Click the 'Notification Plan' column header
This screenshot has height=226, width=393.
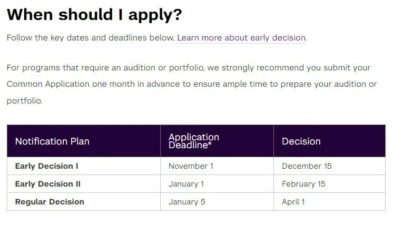52,141
